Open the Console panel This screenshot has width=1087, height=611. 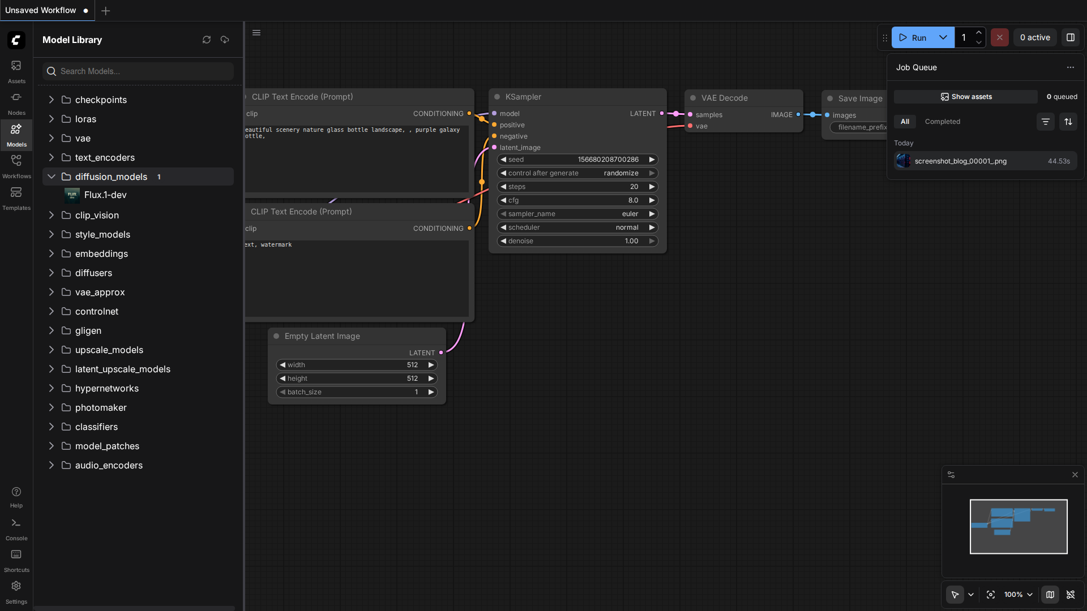pos(16,529)
